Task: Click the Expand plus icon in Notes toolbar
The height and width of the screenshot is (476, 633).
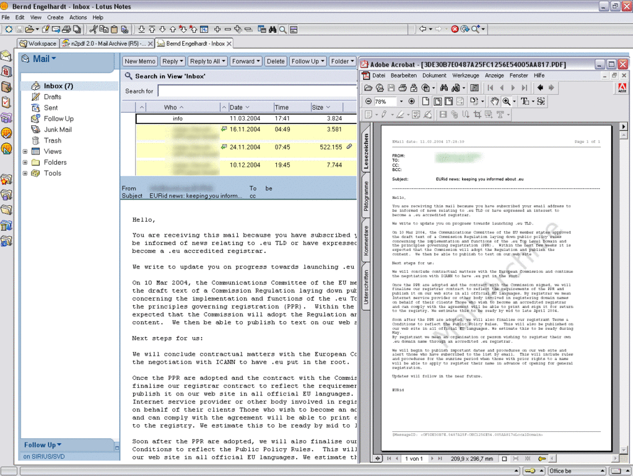Action: [217, 29]
